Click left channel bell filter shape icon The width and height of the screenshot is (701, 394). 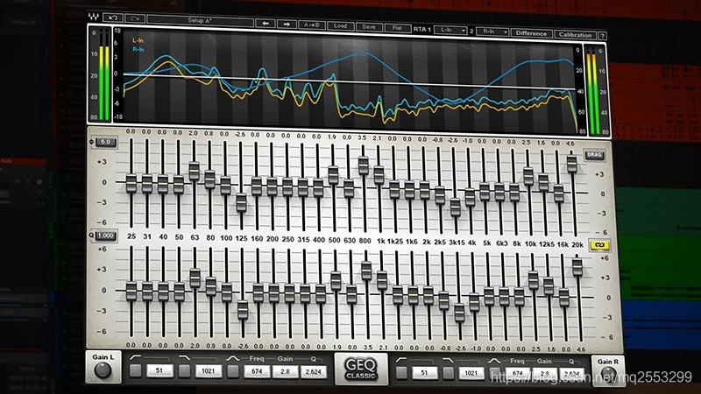tap(232, 358)
